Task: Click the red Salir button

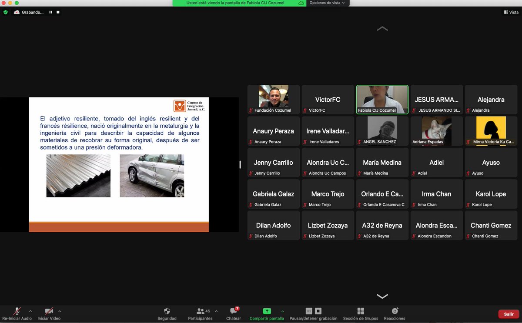Action: [509, 314]
